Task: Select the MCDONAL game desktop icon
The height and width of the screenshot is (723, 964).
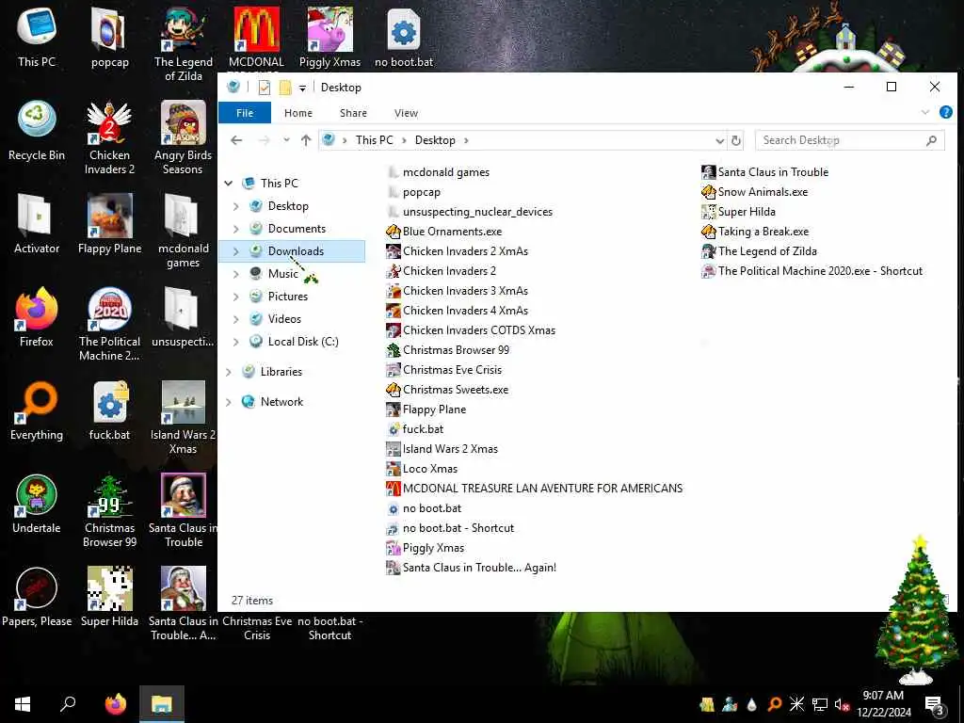Action: (256, 38)
